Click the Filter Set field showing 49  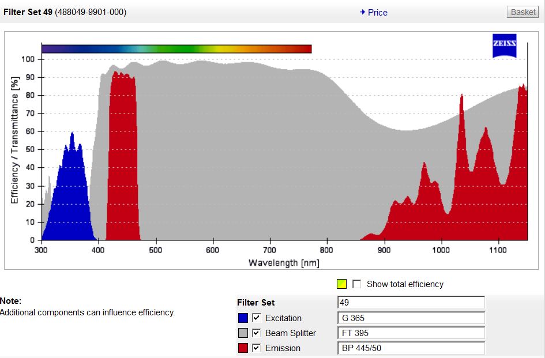(x=411, y=303)
